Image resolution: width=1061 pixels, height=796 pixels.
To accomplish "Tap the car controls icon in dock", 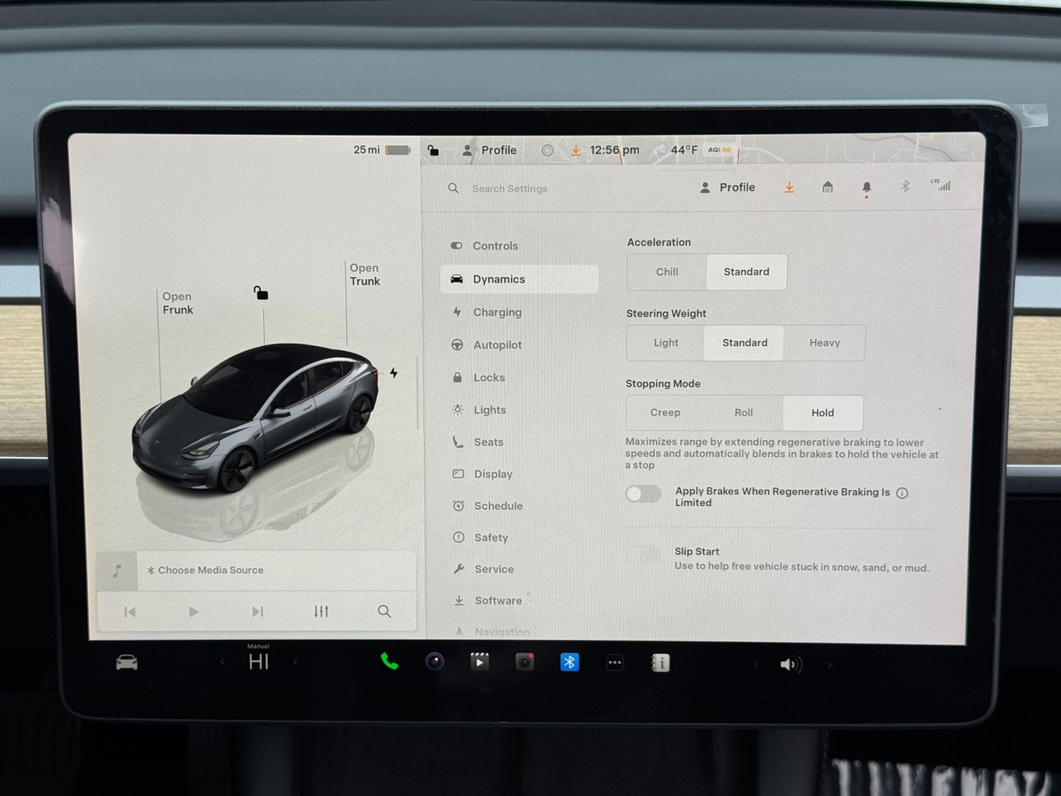I will pos(127,662).
